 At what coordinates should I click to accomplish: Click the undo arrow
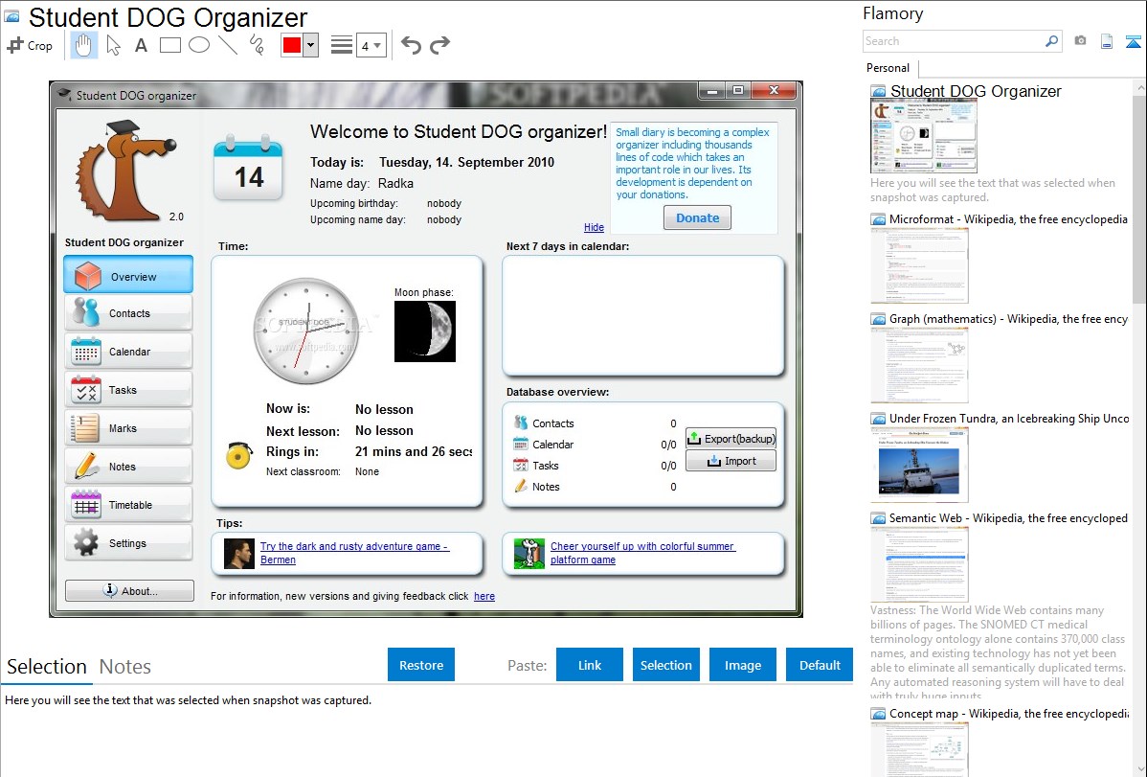411,45
